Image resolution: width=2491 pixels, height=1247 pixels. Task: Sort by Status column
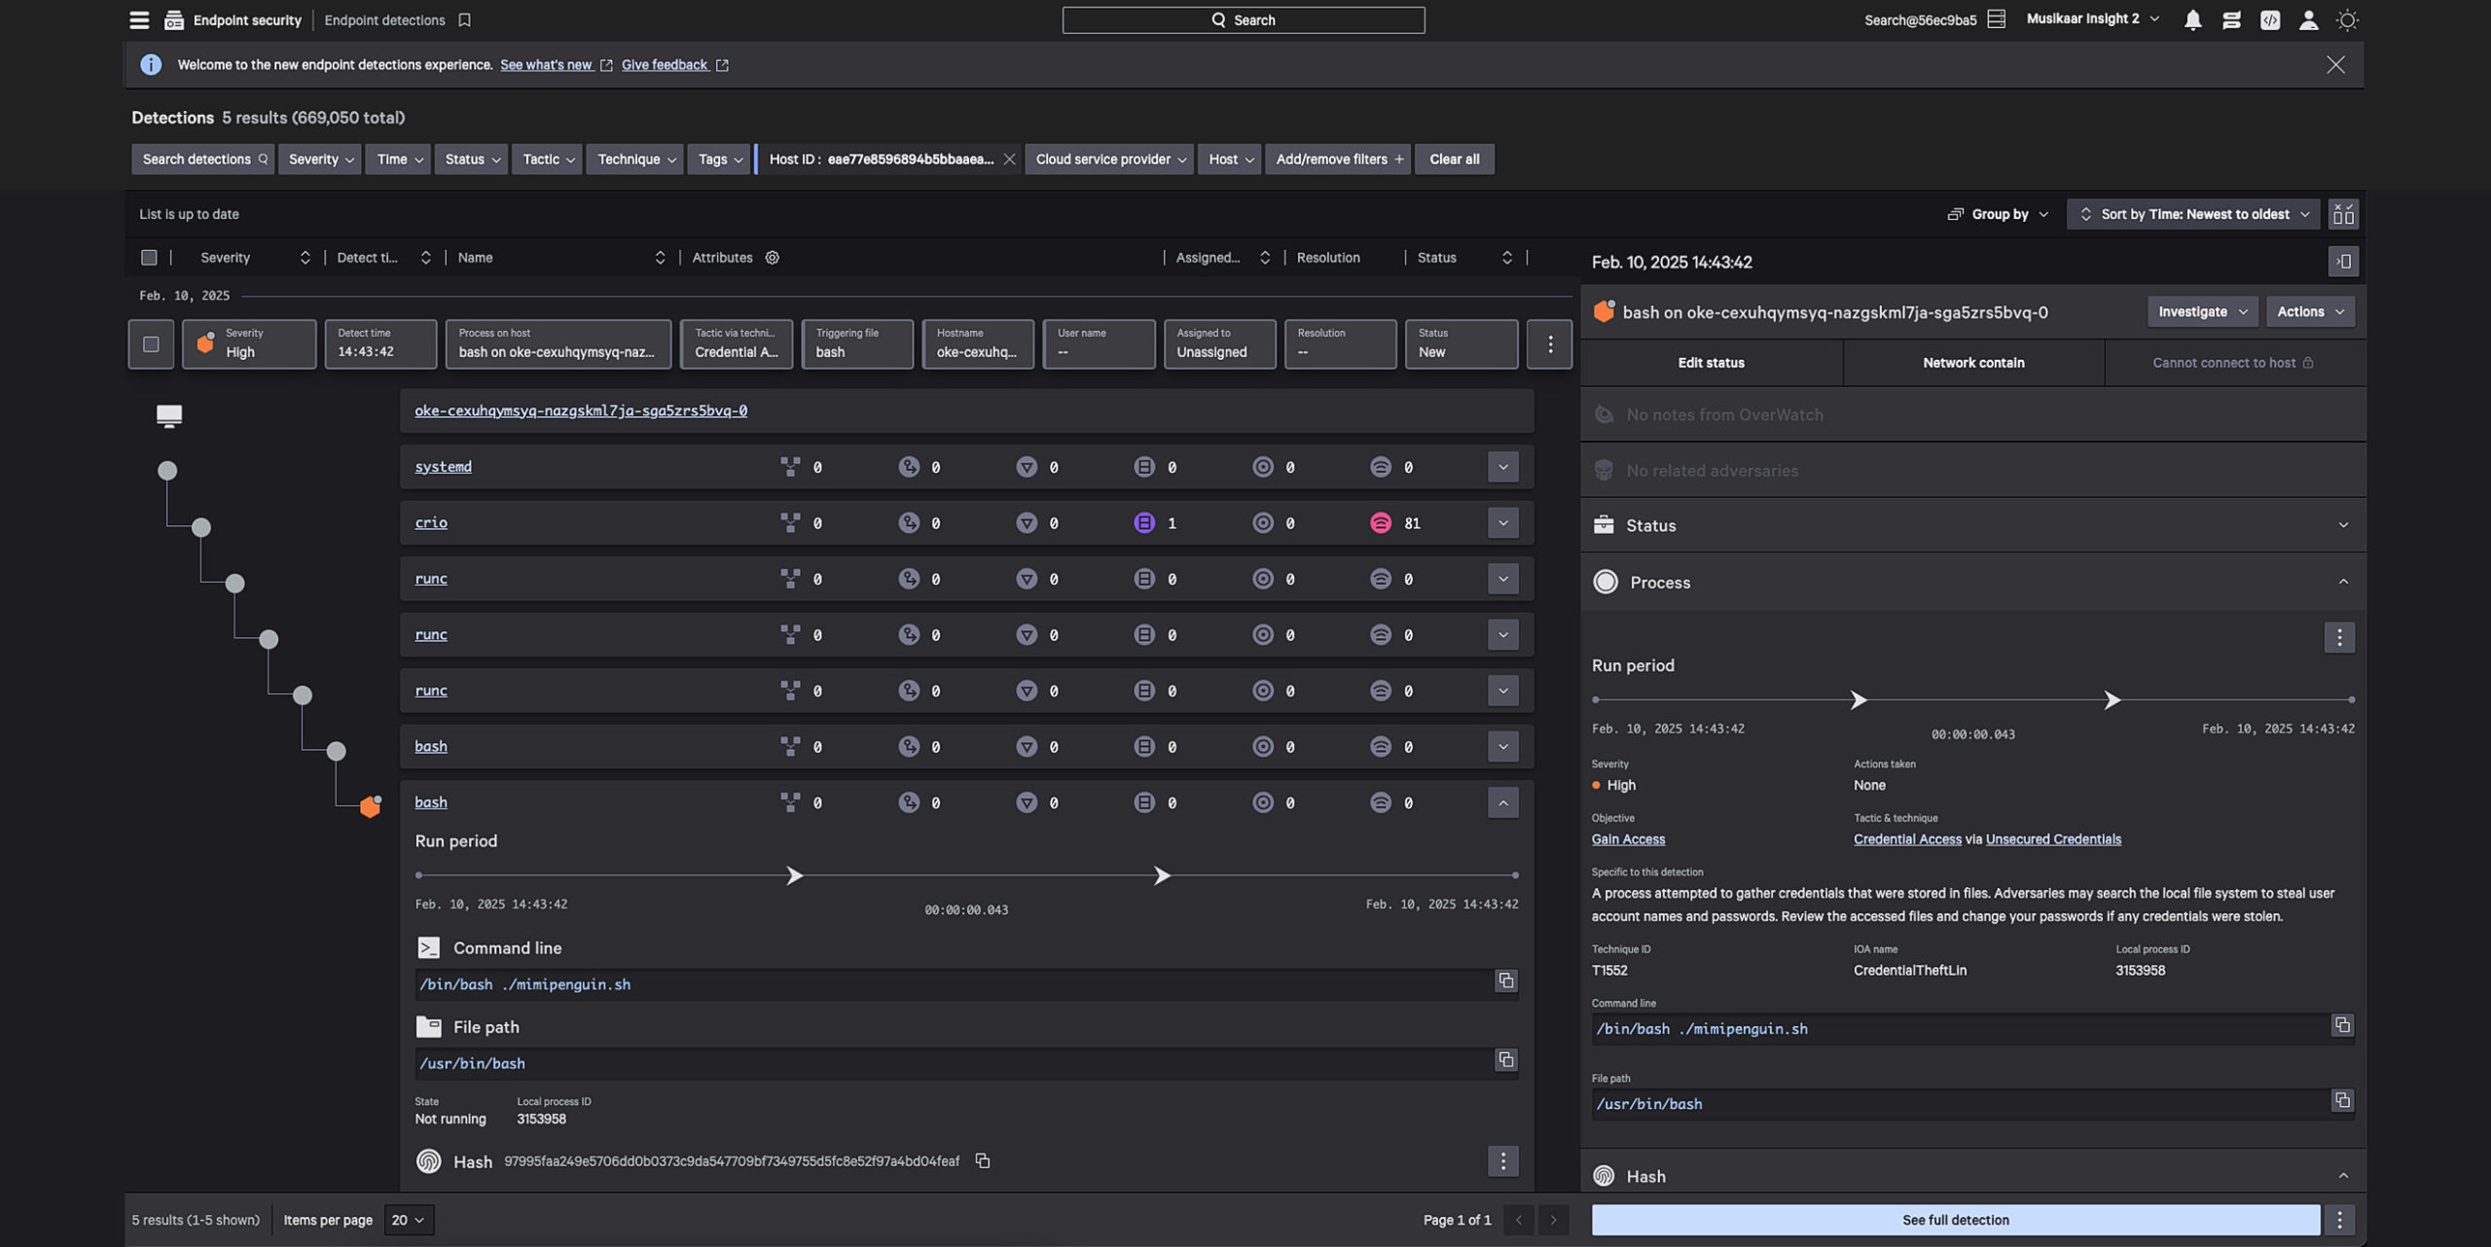(1506, 257)
